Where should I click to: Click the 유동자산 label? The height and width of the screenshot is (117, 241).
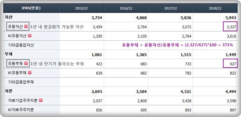click(15, 27)
